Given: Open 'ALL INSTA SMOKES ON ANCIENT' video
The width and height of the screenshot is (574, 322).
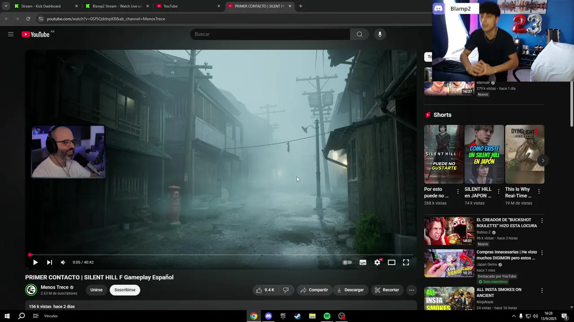Looking at the screenshot, I should click(x=499, y=292).
